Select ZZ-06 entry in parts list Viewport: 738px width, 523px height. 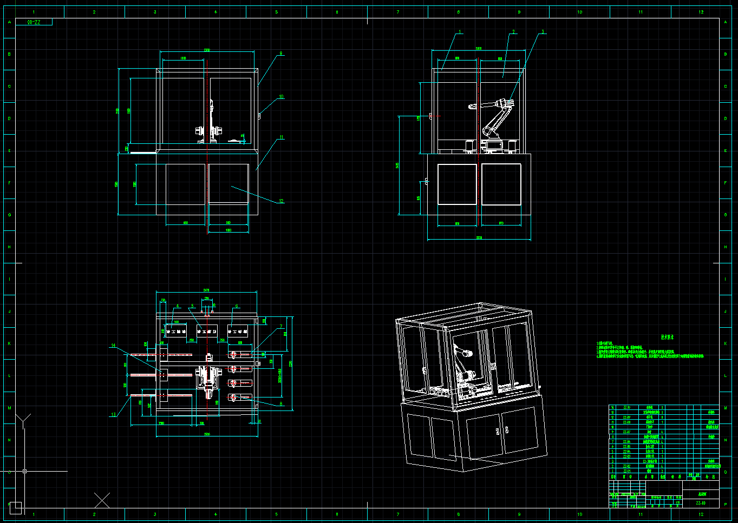[627, 442]
